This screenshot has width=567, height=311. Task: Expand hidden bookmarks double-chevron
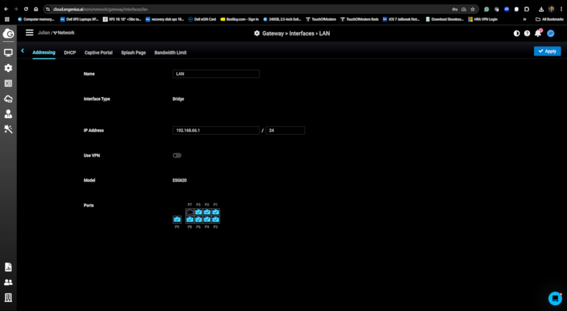pyautogui.click(x=524, y=19)
